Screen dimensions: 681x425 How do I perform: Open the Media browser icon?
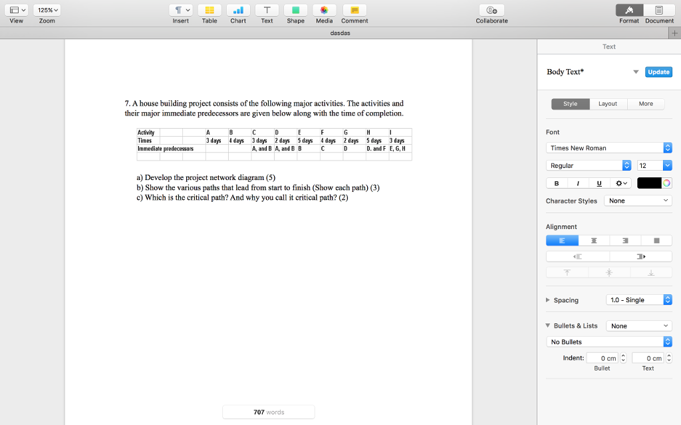pyautogui.click(x=324, y=11)
